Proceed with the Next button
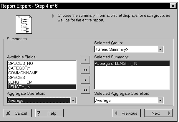The image size is (179, 122). pos(158,113)
